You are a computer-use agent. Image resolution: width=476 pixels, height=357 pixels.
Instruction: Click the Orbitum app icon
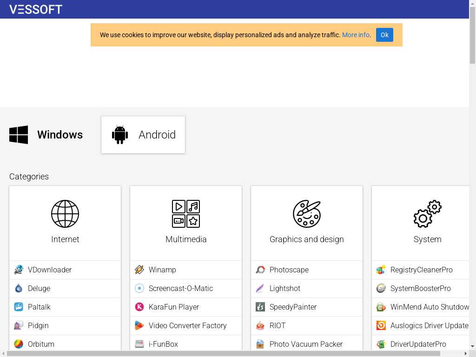(x=19, y=344)
